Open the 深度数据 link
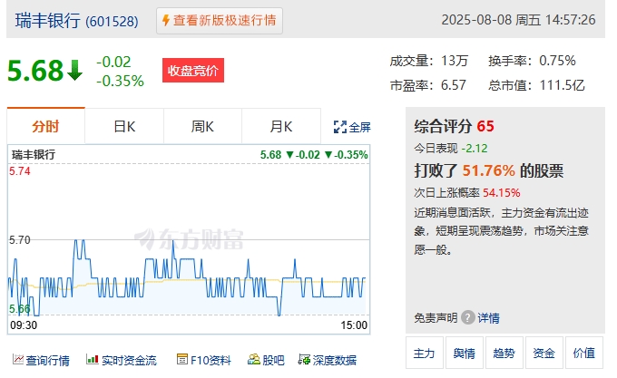The height and width of the screenshot is (378, 617). [335, 360]
